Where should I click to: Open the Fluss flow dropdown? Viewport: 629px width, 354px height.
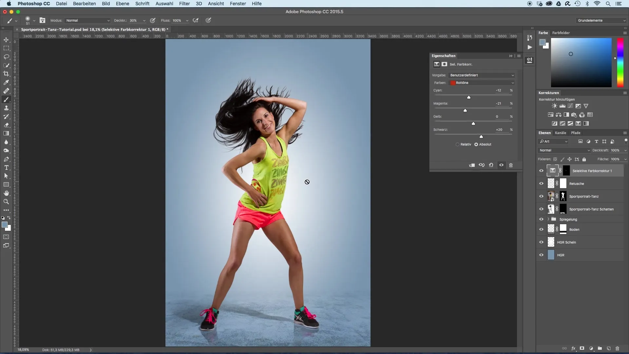187,20
